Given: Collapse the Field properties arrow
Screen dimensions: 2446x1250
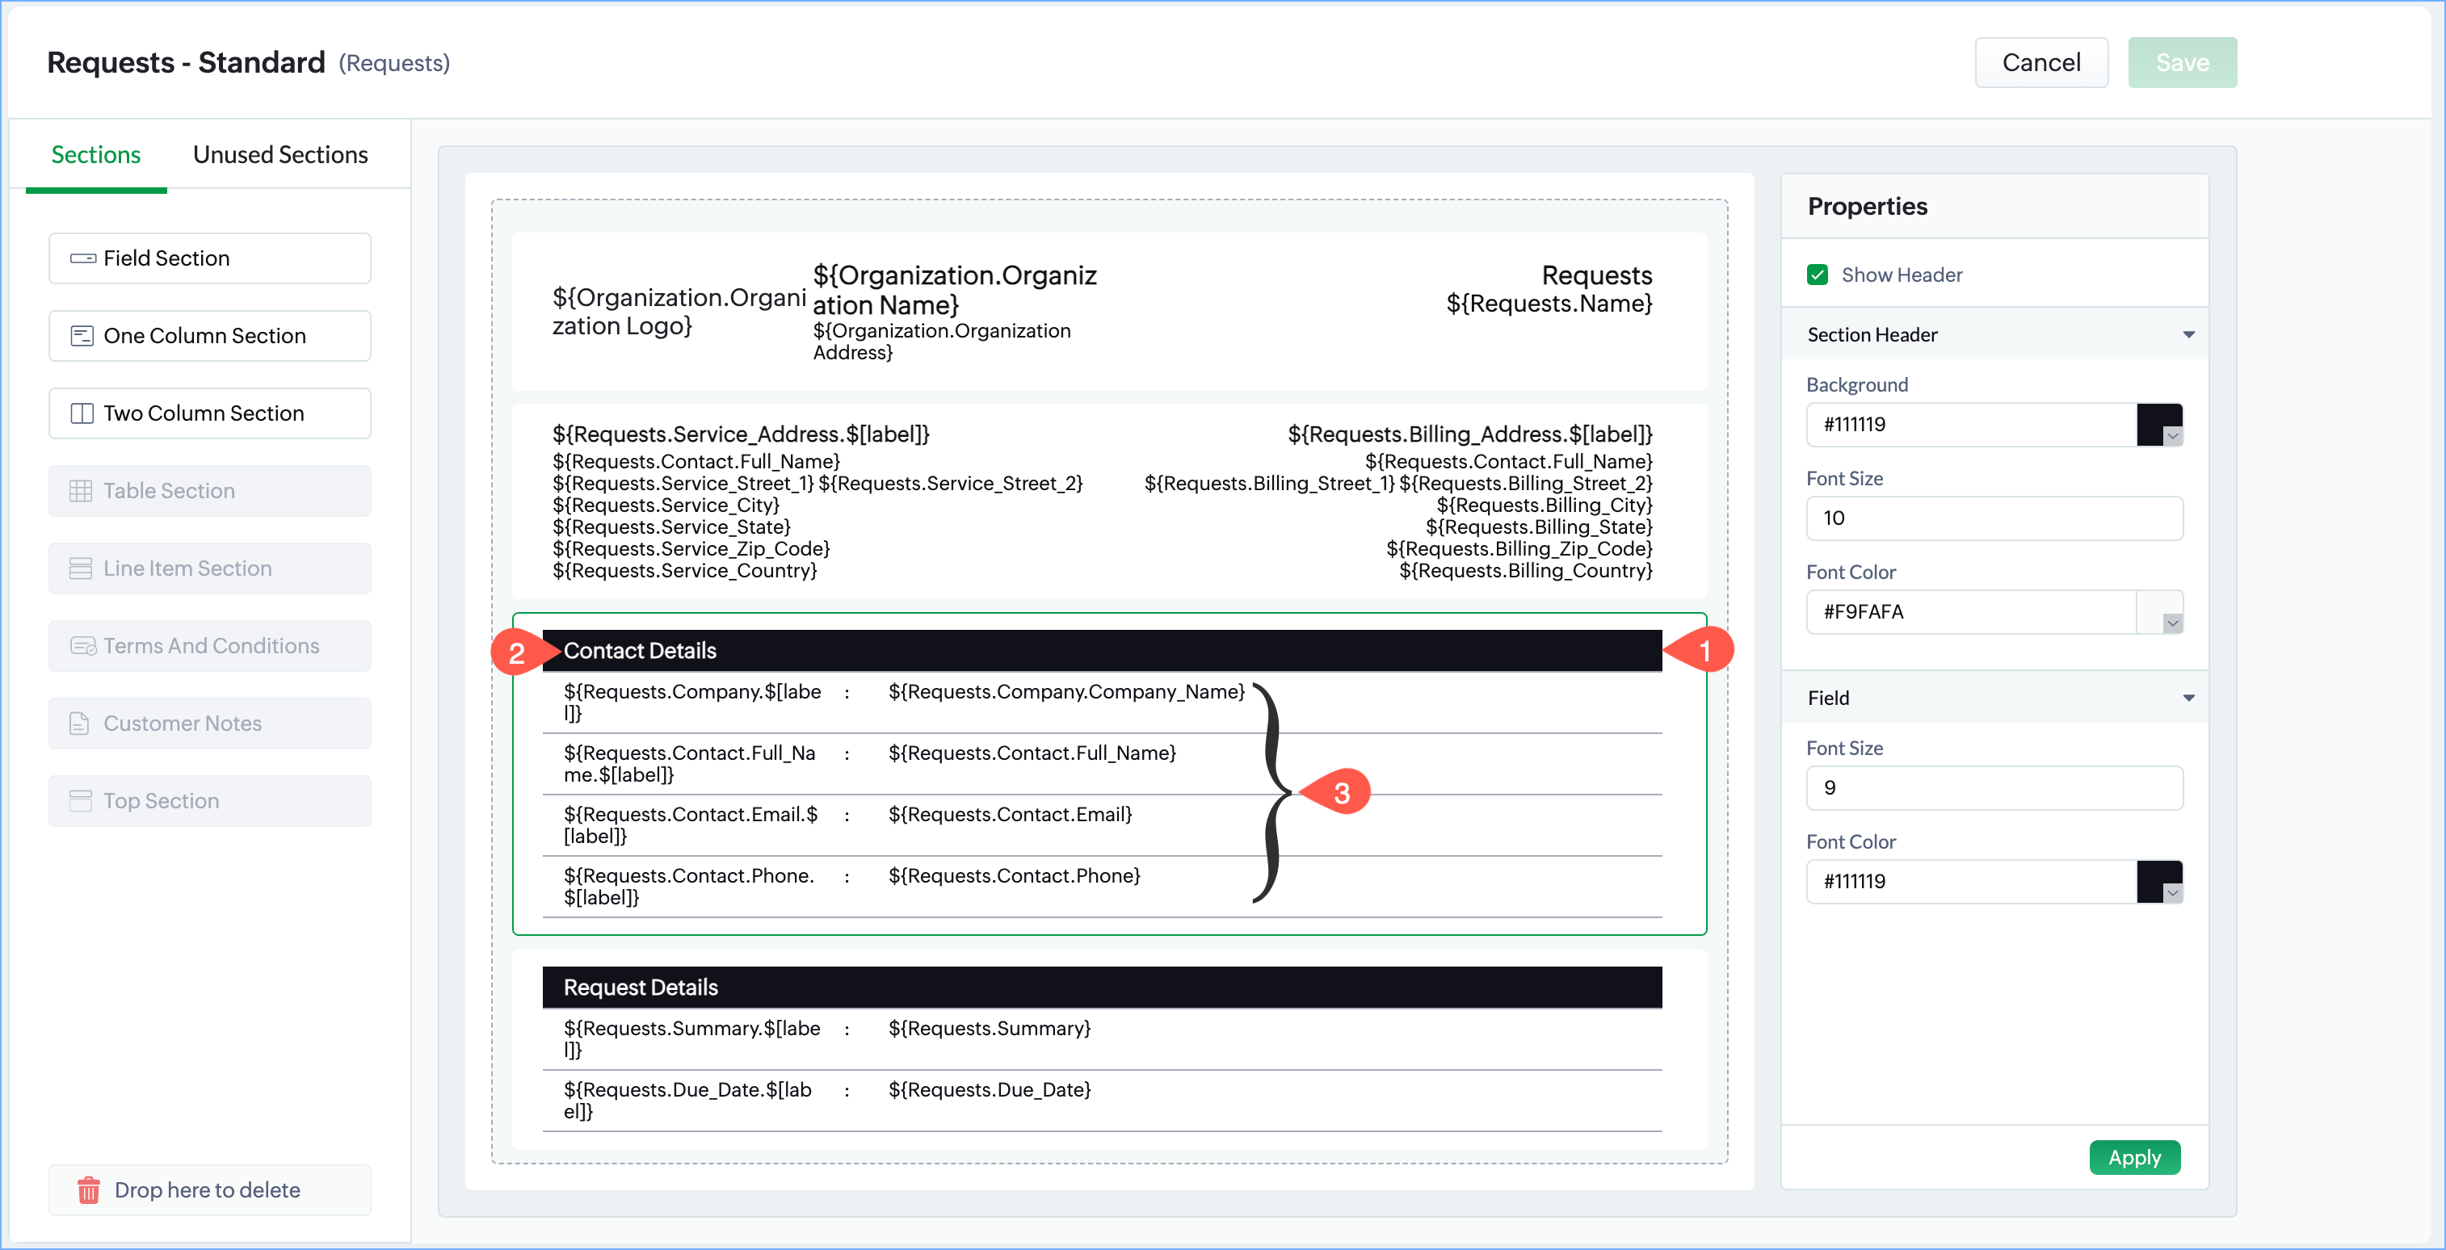Looking at the screenshot, I should pos(2188,698).
